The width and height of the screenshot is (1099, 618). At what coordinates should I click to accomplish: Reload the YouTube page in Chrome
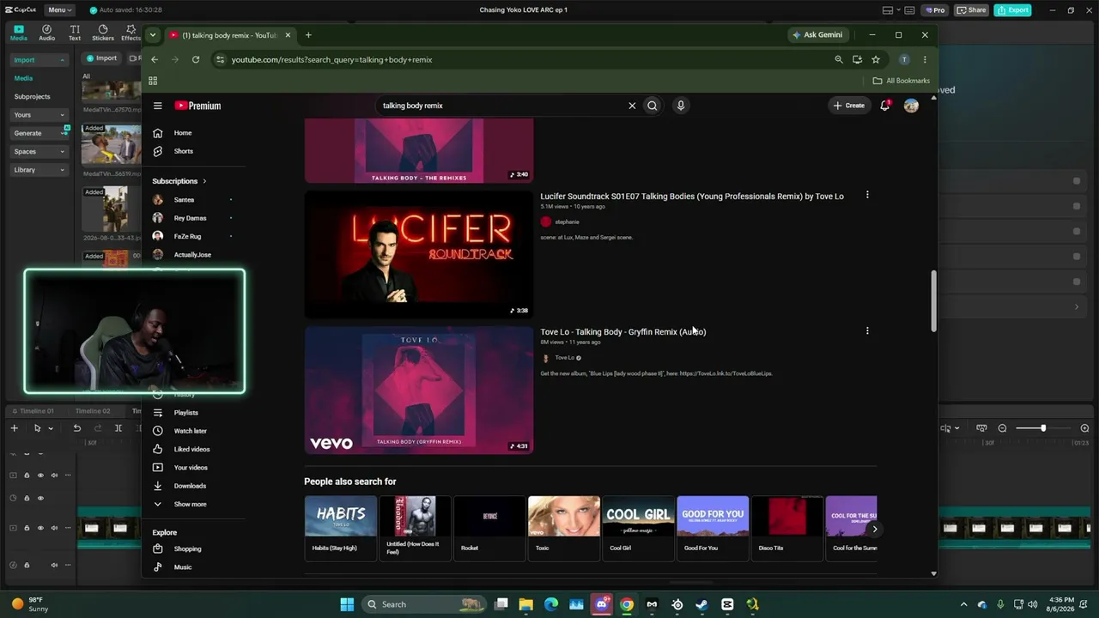click(x=196, y=59)
